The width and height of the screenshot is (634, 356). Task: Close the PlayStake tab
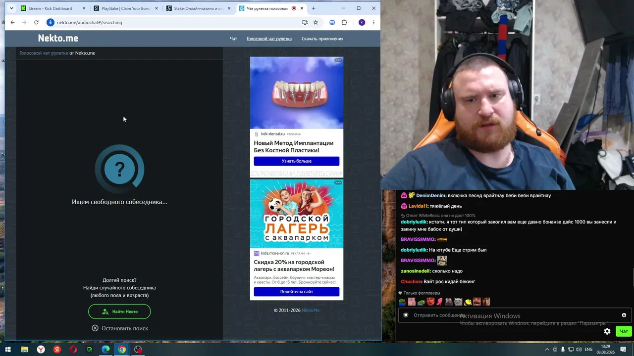point(157,8)
